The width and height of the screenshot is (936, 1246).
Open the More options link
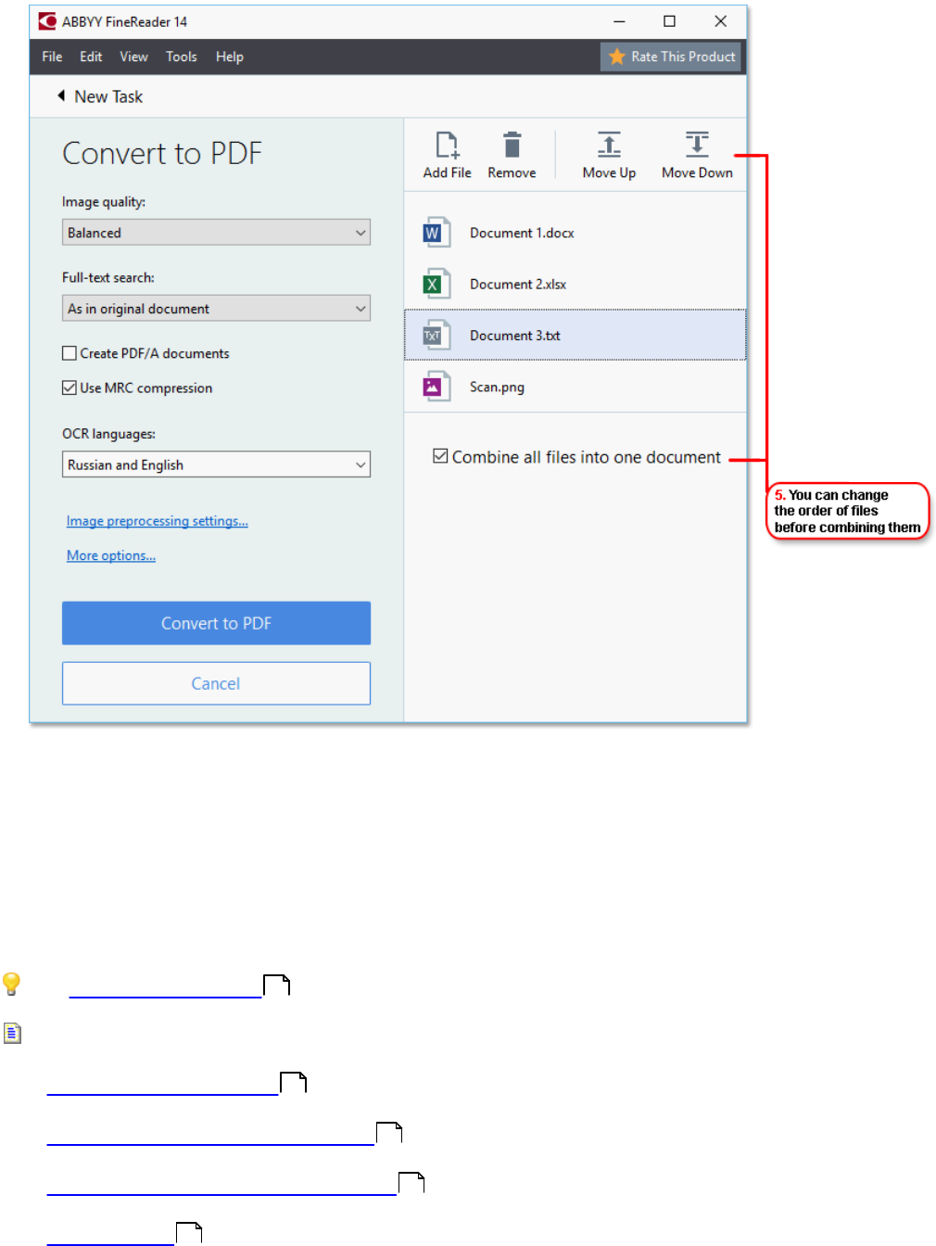[111, 555]
